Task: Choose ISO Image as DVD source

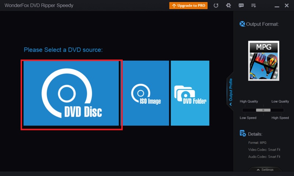Action: pyautogui.click(x=146, y=93)
